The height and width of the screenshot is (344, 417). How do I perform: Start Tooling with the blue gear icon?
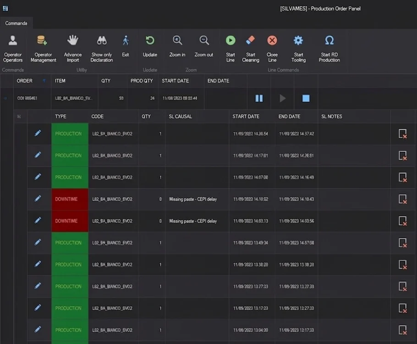pos(298,49)
